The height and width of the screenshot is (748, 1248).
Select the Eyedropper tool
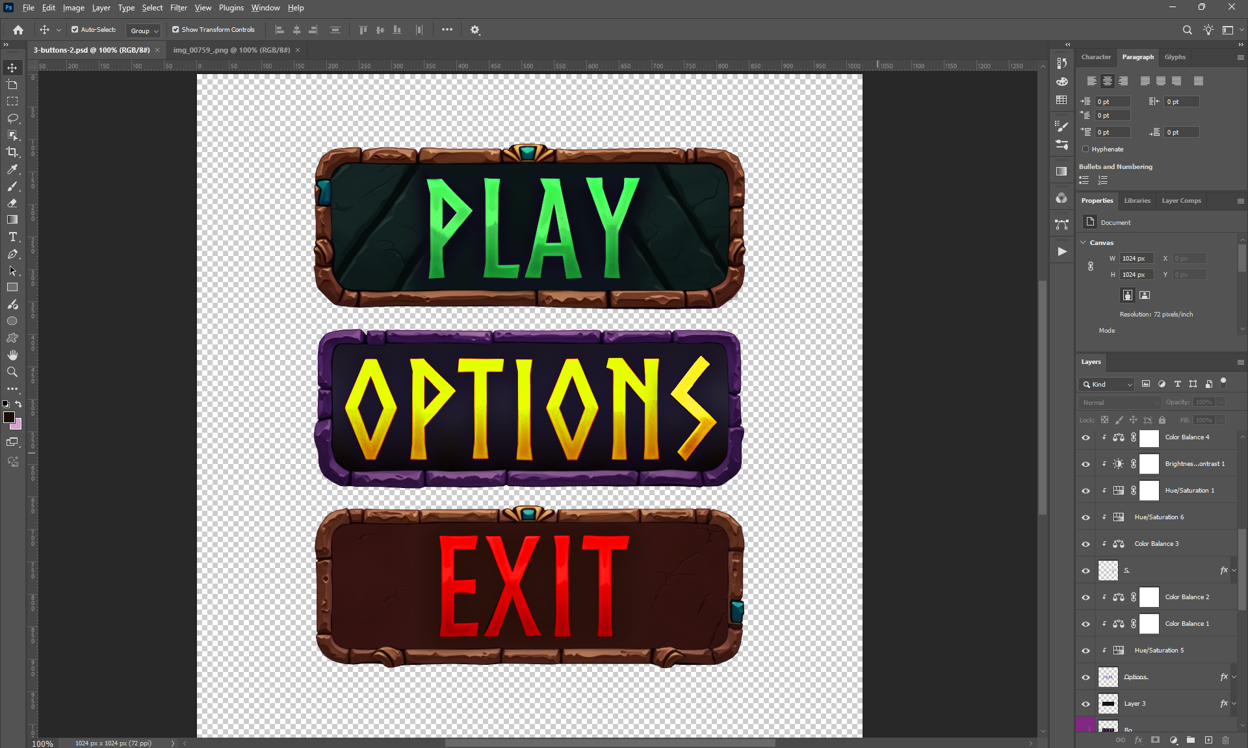(x=12, y=169)
